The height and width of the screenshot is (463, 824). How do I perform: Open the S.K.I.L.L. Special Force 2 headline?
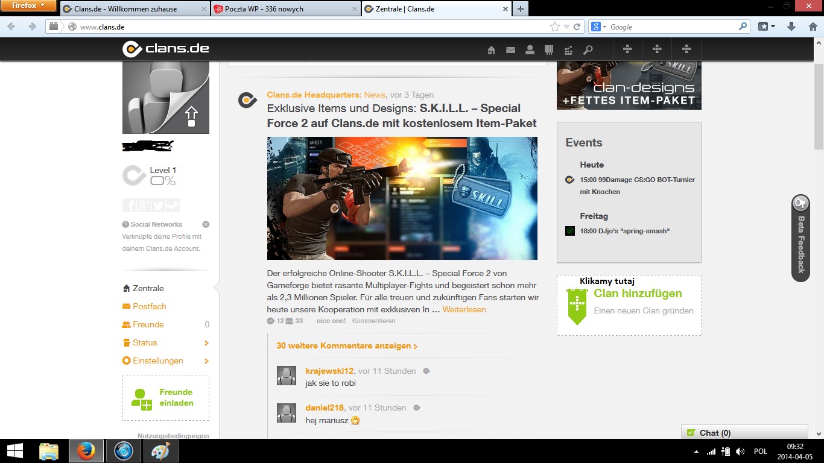click(402, 116)
